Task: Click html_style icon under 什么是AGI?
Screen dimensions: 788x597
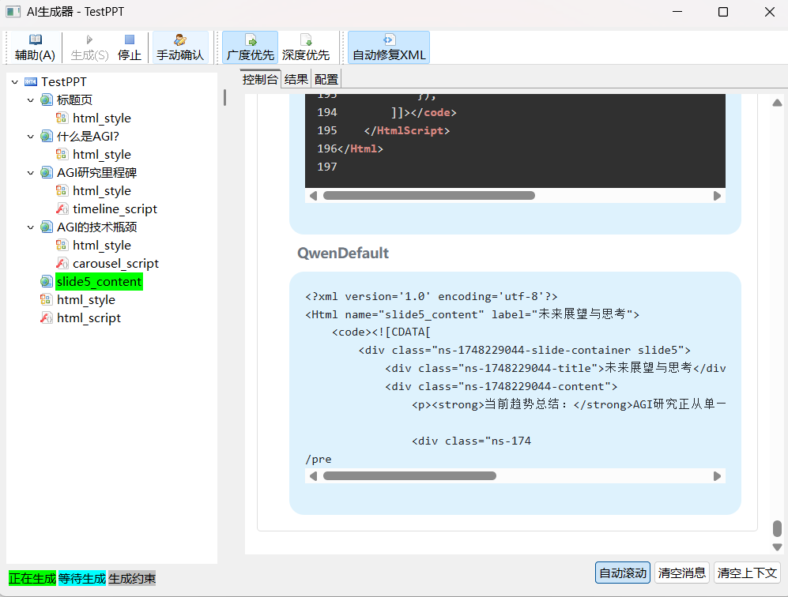Action: 62,155
